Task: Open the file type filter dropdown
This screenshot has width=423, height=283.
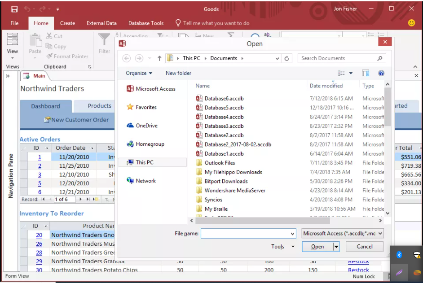Action: pyautogui.click(x=343, y=233)
